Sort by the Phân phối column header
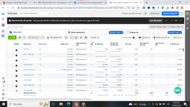 click(x=43, y=44)
